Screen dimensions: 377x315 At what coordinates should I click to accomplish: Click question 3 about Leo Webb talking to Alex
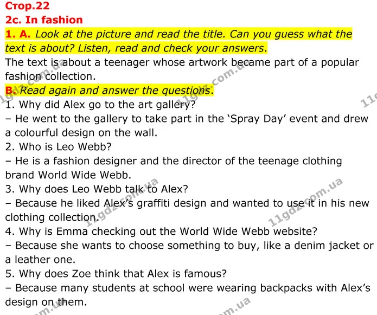point(97,189)
